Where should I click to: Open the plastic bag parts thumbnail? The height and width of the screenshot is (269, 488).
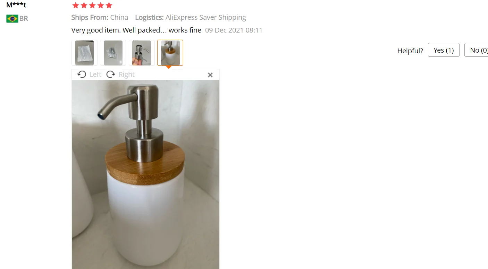113,53
